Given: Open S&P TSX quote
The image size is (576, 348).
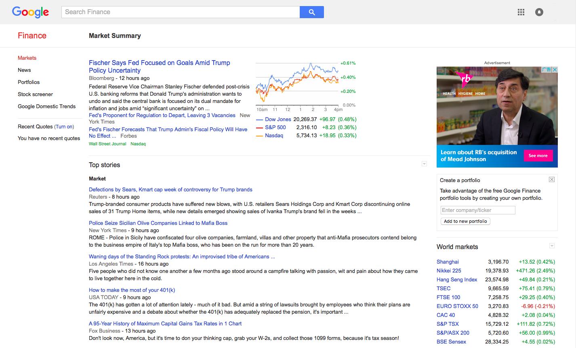Looking at the screenshot, I should pos(448,324).
